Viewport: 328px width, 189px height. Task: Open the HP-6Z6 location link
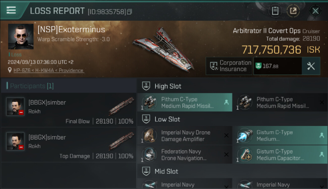[x=48, y=71]
